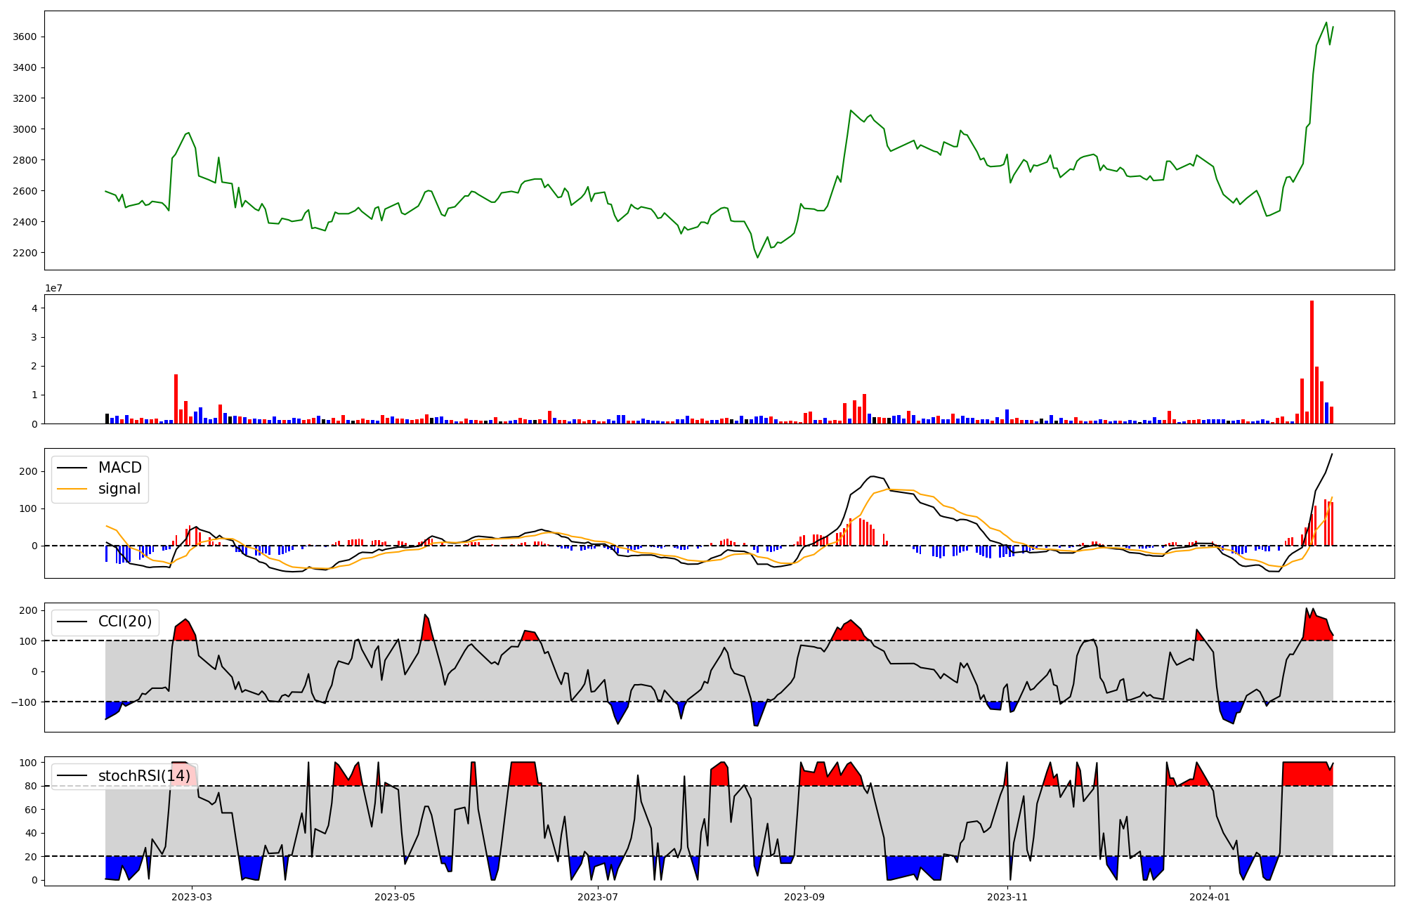Click the -100 tick on CCI axis
This screenshot has width=1405, height=913.
25,702
